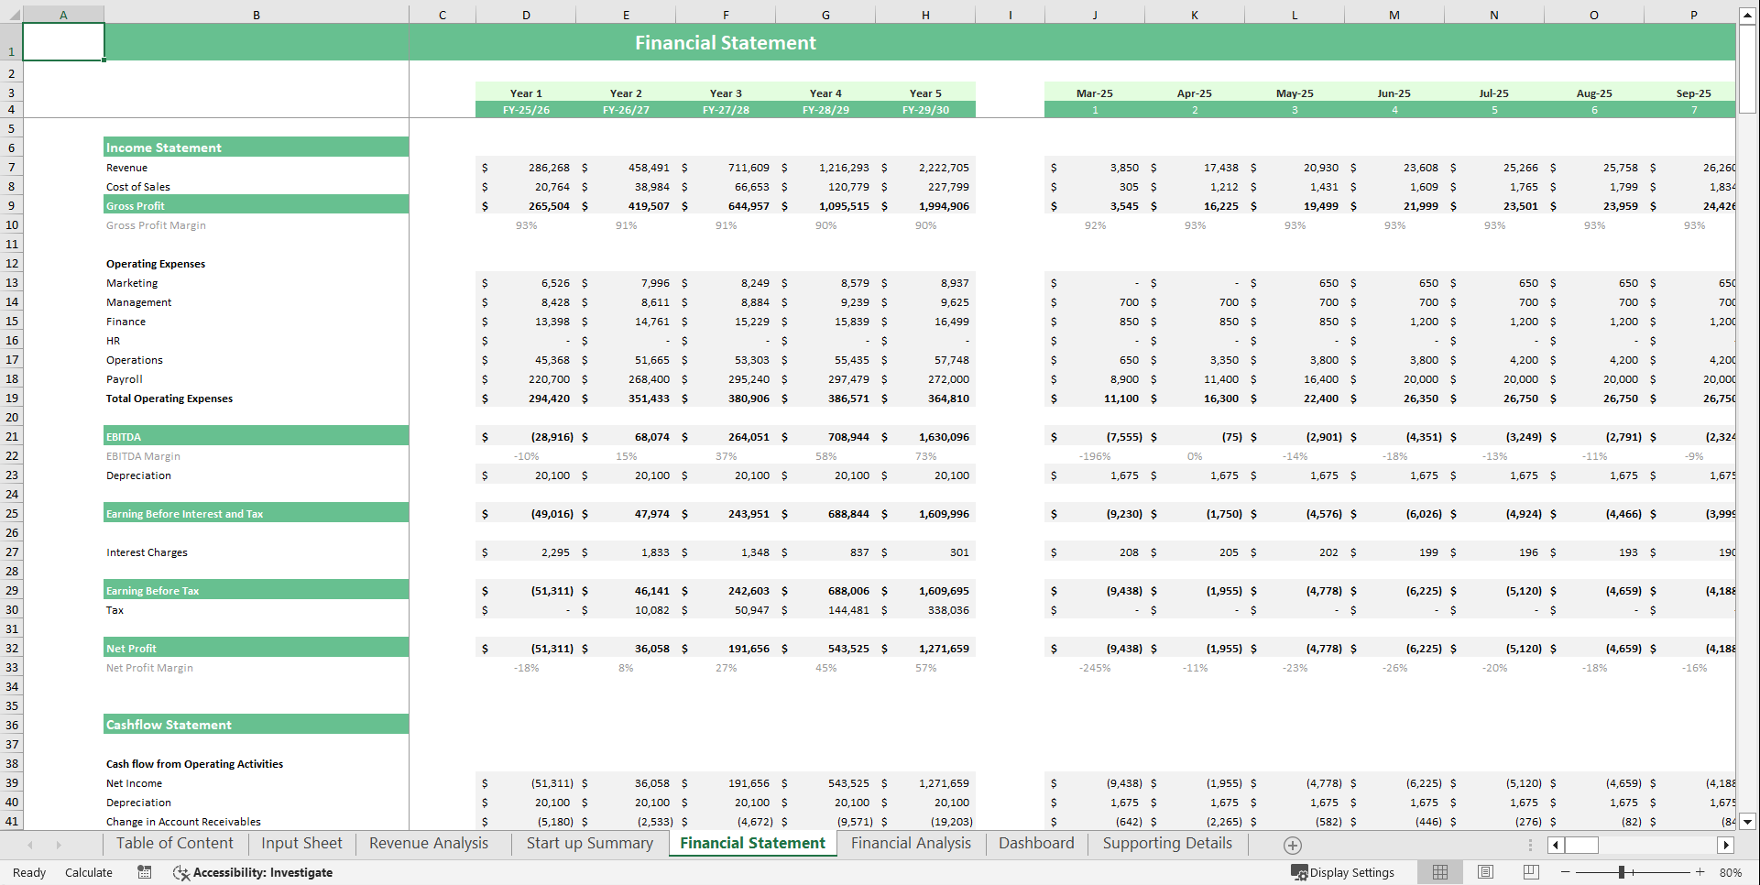Start macro recording from status bar icon
Screen dimensions: 1760x885
[x=144, y=872]
